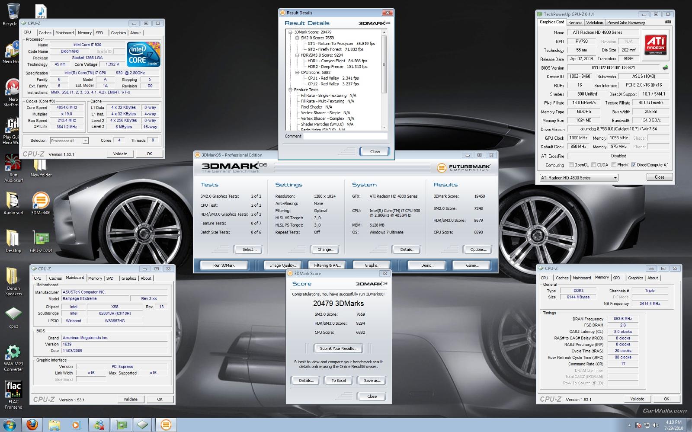Image resolution: width=692 pixels, height=432 pixels.
Task: Launch Guitar Hero World Tour shortcut
Action: pyautogui.click(x=12, y=130)
